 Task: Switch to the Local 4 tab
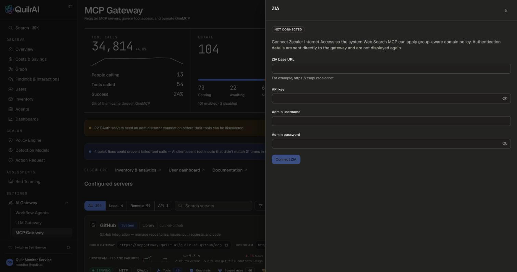116,206
